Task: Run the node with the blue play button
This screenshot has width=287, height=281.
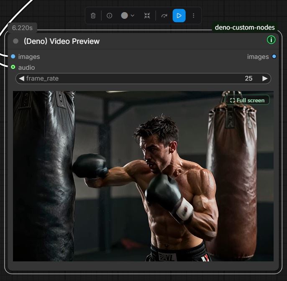Action: [x=179, y=16]
